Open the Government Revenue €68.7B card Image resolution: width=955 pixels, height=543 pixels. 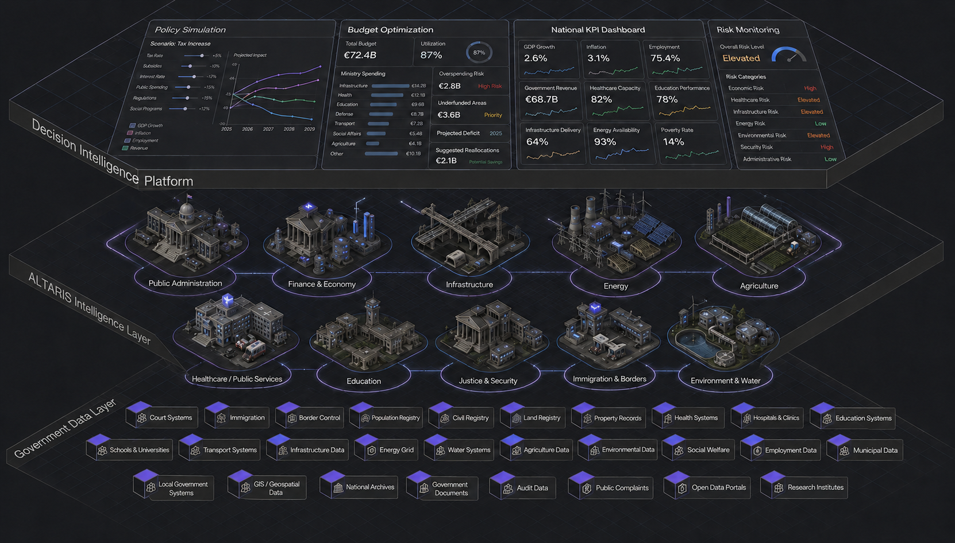(552, 100)
